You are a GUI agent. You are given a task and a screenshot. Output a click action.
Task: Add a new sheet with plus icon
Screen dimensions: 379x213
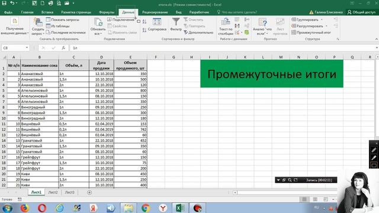pyautogui.click(x=89, y=192)
